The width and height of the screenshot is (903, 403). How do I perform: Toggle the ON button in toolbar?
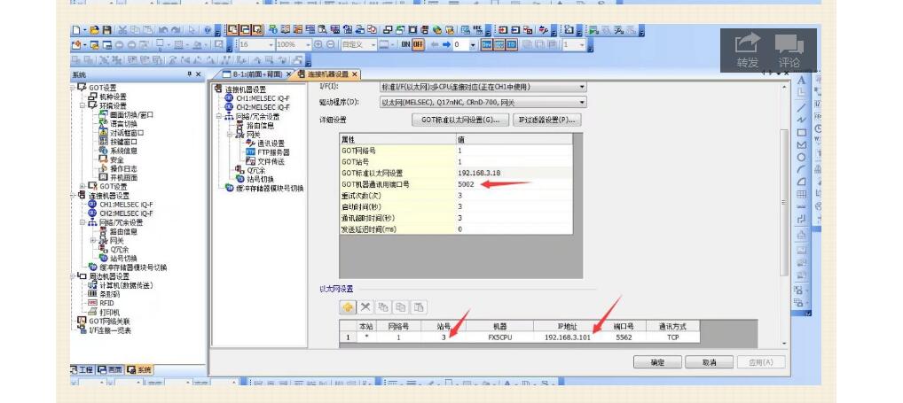404,43
